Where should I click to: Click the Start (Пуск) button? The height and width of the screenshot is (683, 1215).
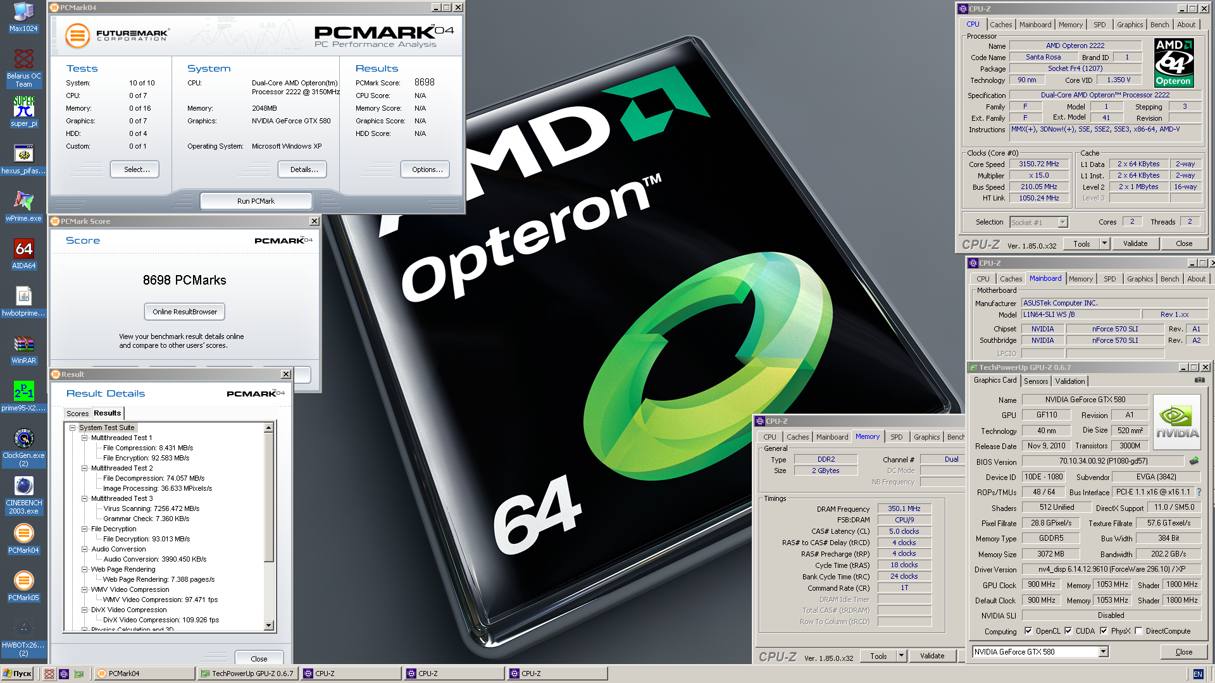(17, 674)
